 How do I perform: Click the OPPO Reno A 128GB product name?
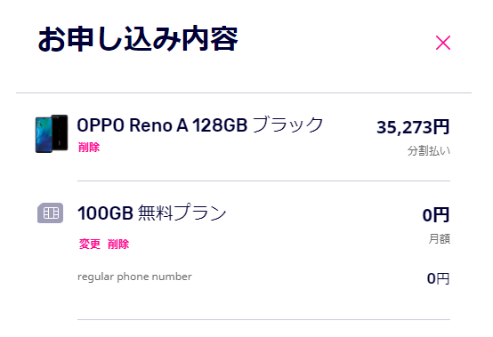click(162, 125)
